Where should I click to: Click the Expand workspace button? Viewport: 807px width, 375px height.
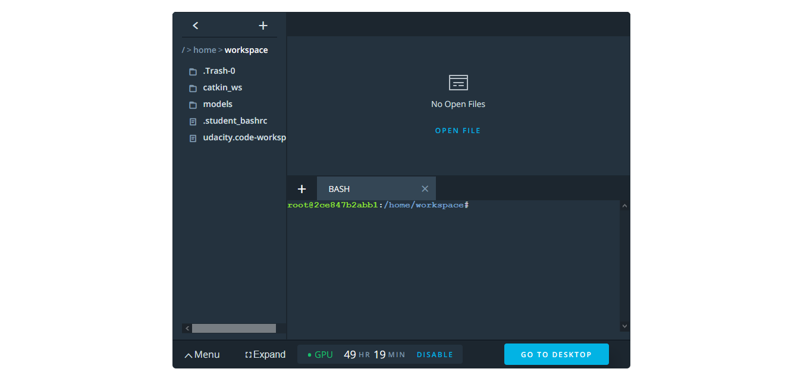coord(265,354)
